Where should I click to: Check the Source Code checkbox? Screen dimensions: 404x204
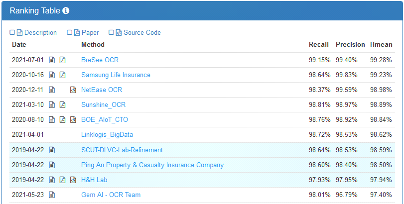pos(111,32)
